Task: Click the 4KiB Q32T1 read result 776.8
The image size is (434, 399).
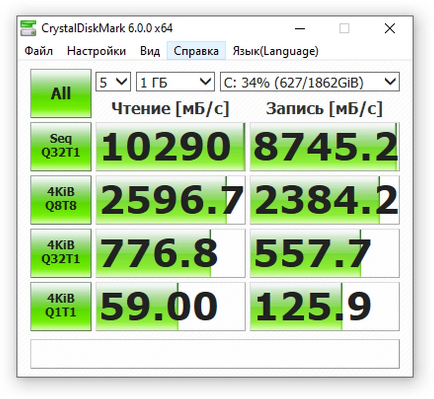Action: pos(171,253)
